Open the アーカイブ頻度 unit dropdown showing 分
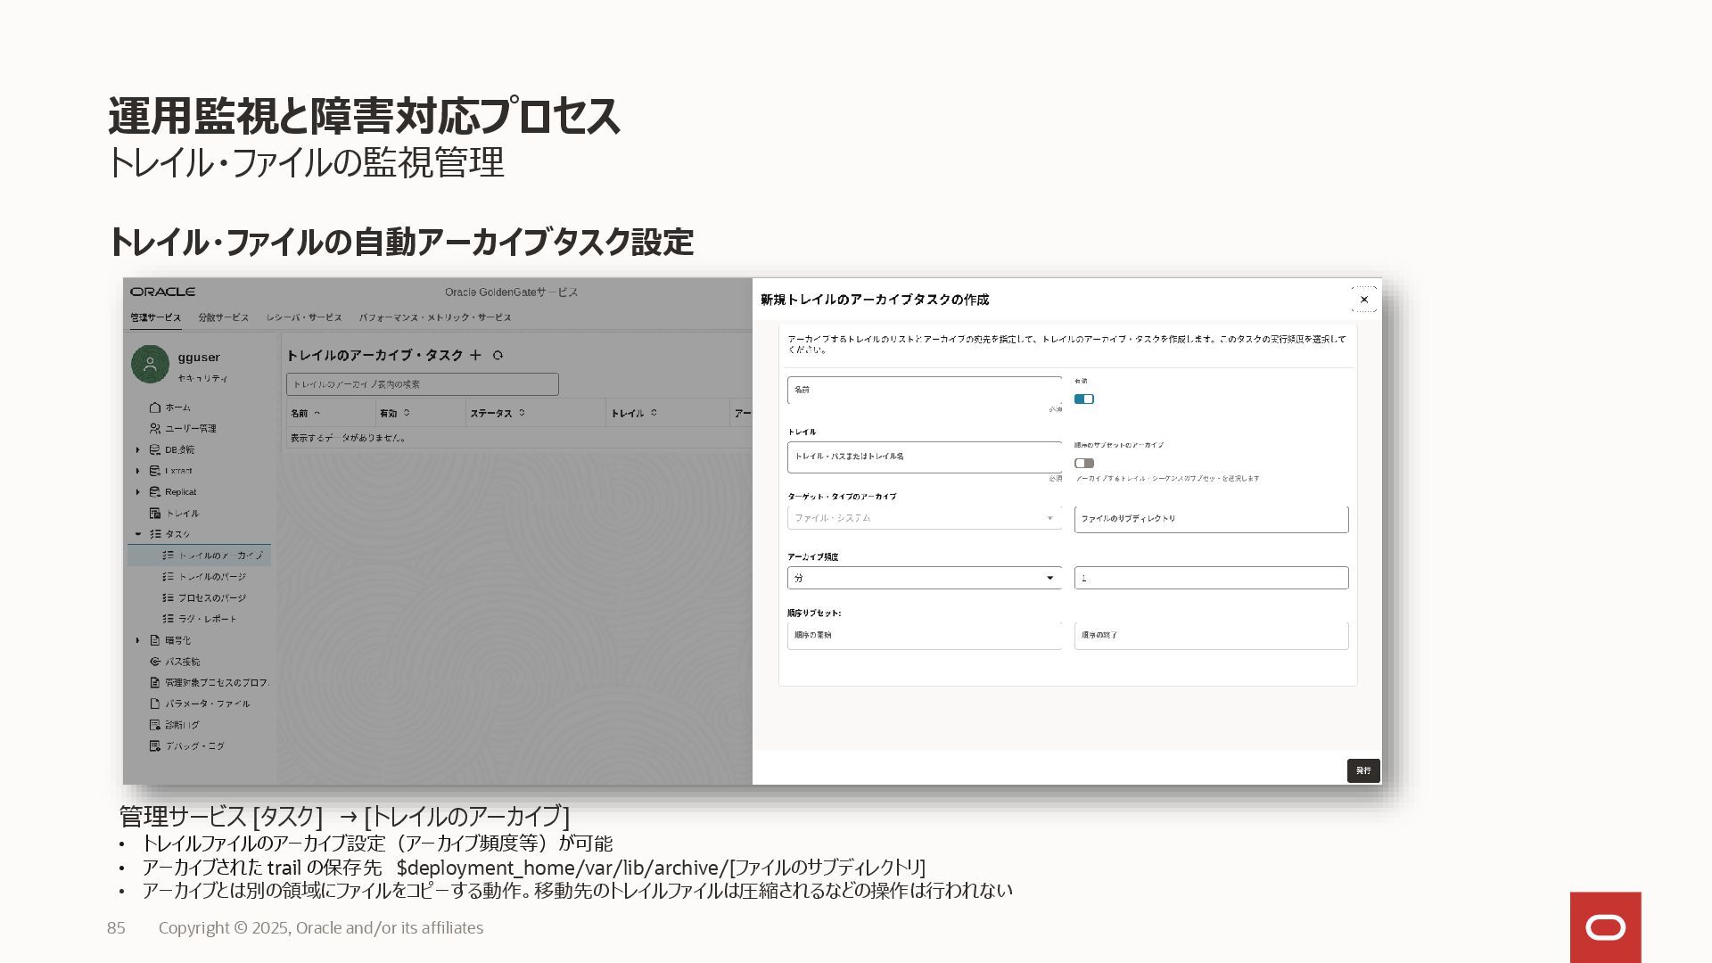The image size is (1712, 963). [x=924, y=578]
